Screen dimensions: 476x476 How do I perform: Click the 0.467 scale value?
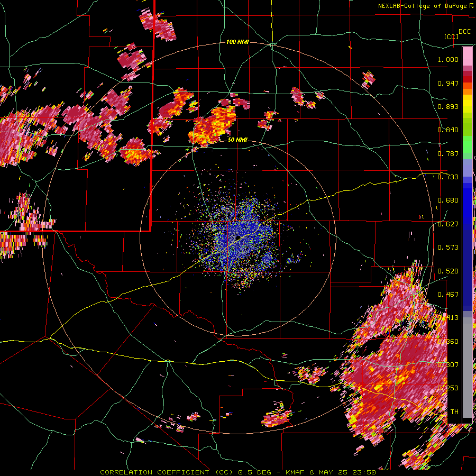click(448, 295)
